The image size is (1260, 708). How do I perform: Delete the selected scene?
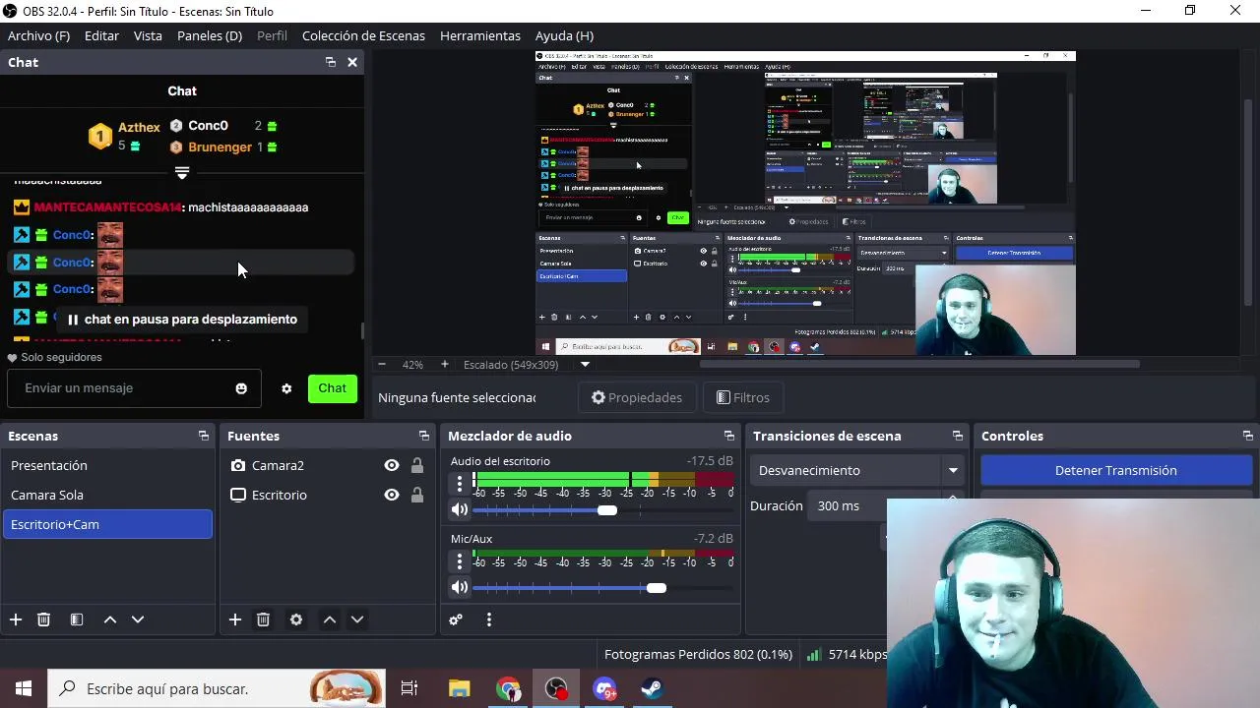43,619
